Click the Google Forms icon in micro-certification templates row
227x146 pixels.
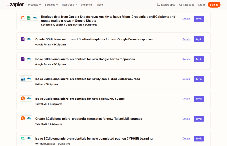pyautogui.click(x=23, y=39)
